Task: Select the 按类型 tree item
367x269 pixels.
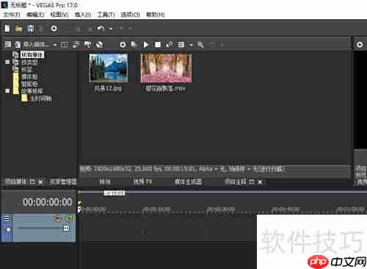Action: point(29,62)
